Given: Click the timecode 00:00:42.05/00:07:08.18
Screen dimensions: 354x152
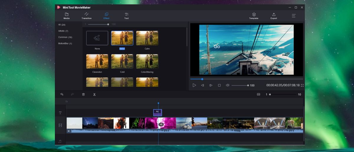Looking at the screenshot, I should [283, 85].
